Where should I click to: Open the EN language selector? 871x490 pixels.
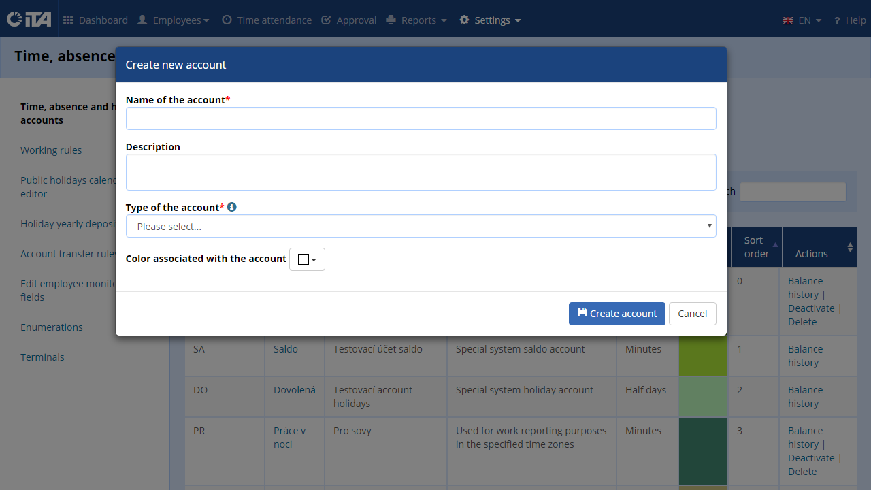(803, 20)
